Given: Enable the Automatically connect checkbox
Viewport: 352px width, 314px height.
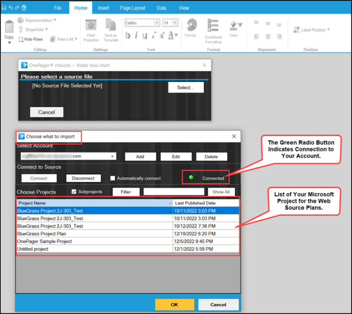Looking at the screenshot, I should click(113, 178).
